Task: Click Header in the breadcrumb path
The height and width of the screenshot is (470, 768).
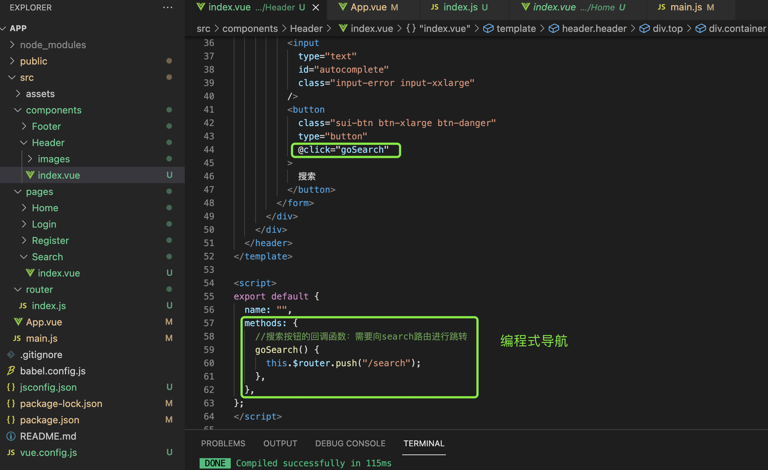Action: (x=306, y=29)
